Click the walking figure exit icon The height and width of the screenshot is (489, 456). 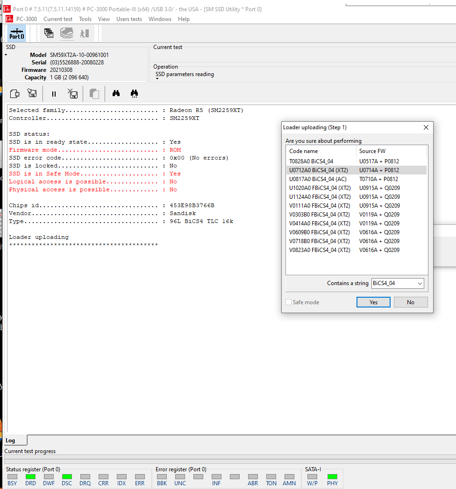[85, 33]
